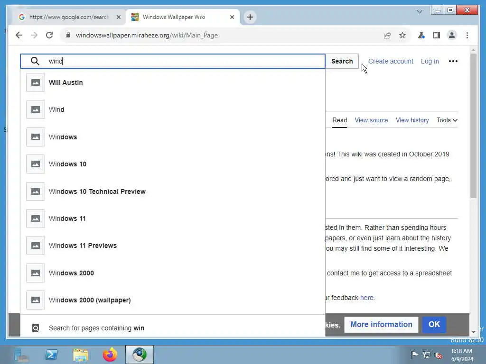This screenshot has width=486, height=364.
Task: Open File Explorer from the taskbar
Action: (x=81, y=355)
